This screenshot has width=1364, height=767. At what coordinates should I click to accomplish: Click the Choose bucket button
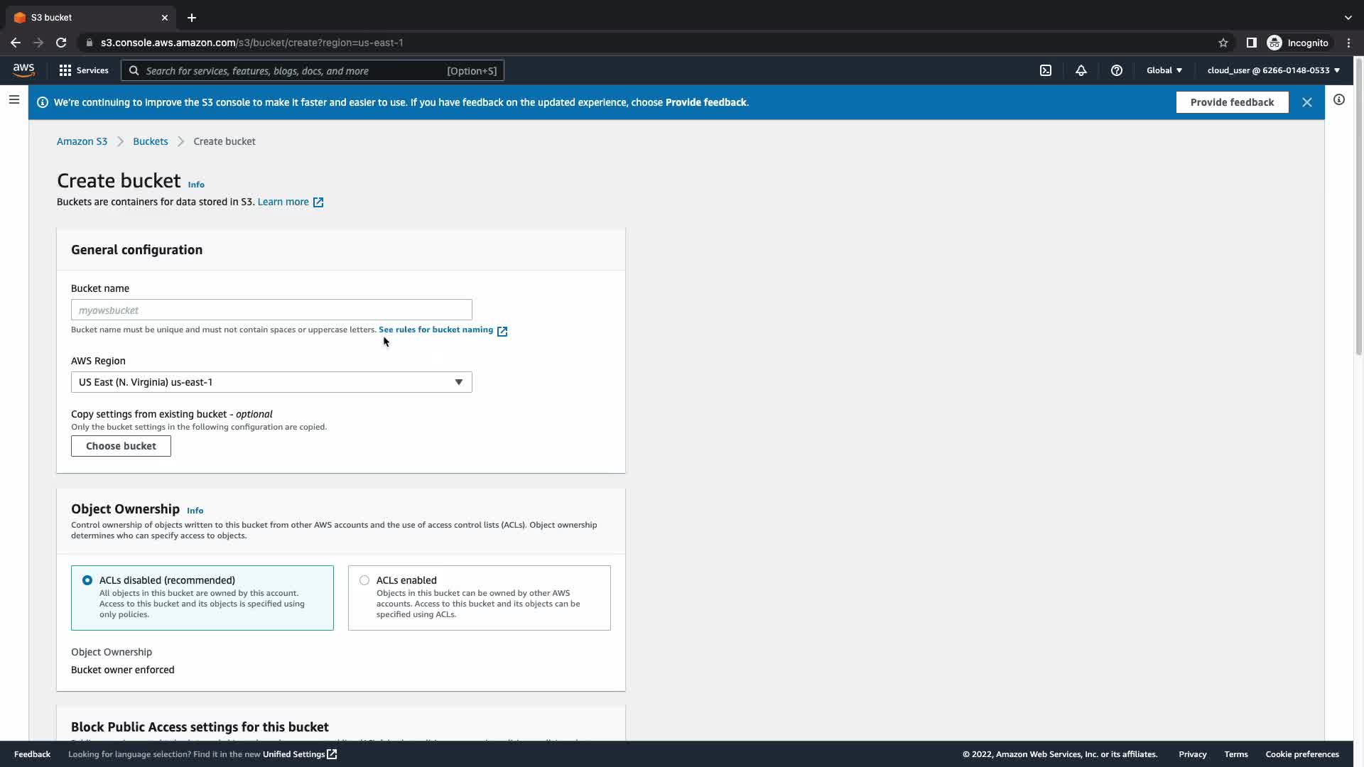tap(121, 446)
